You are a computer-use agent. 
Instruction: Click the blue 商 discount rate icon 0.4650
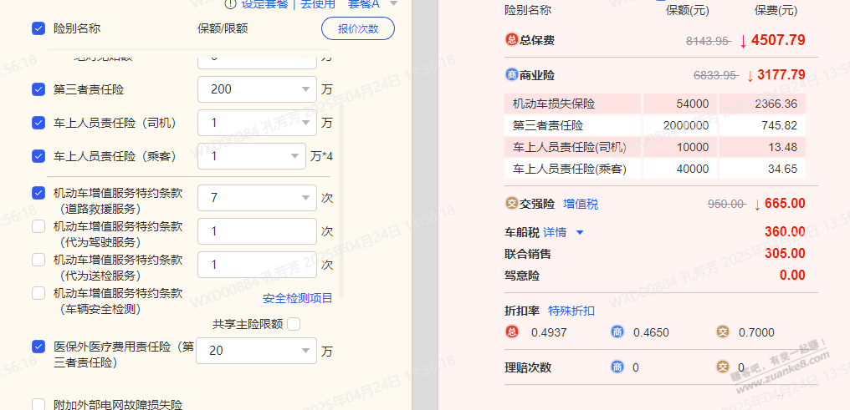pos(617,332)
